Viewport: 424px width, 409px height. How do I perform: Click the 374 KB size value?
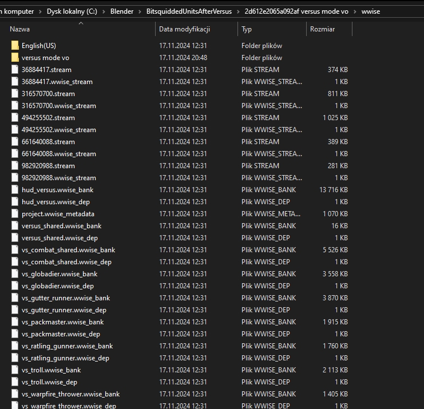click(338, 70)
